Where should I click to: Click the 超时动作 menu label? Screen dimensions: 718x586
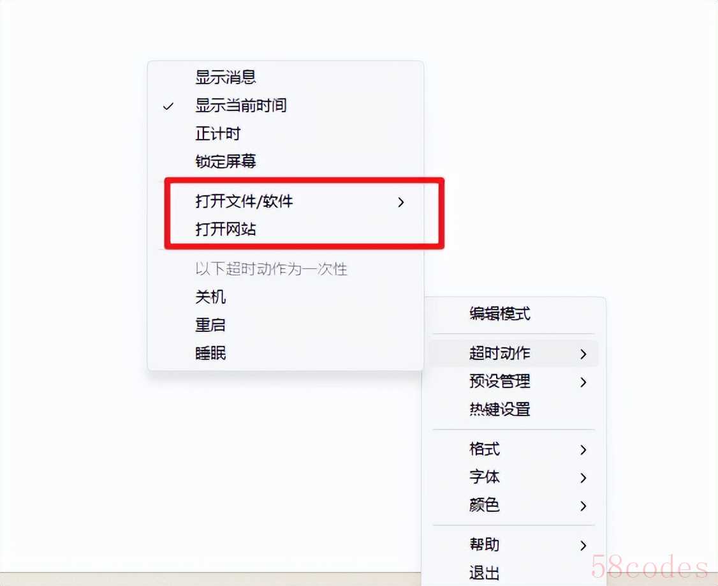click(x=499, y=353)
